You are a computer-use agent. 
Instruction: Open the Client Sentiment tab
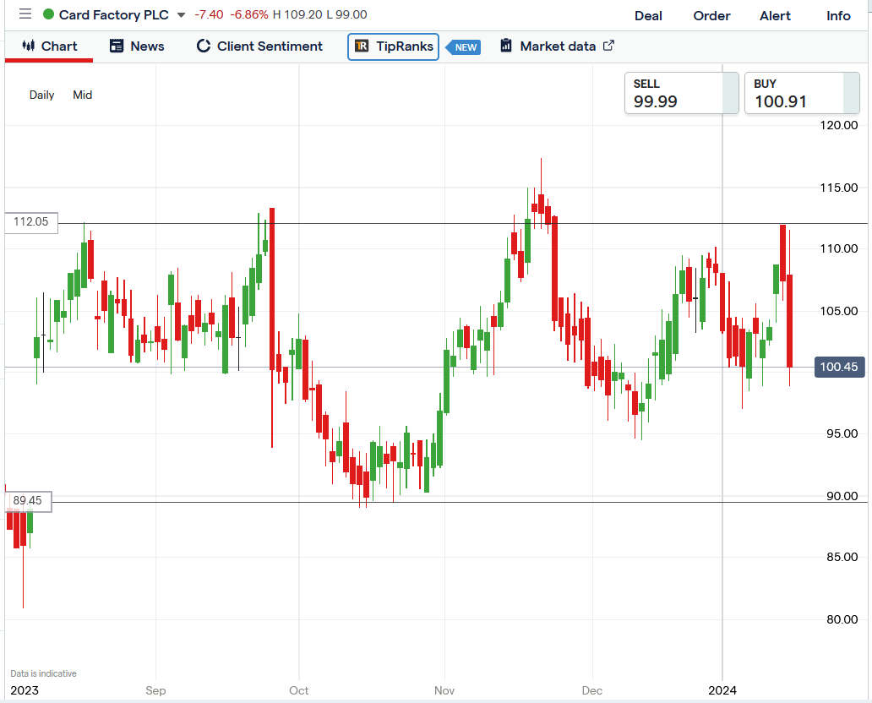[x=259, y=46]
